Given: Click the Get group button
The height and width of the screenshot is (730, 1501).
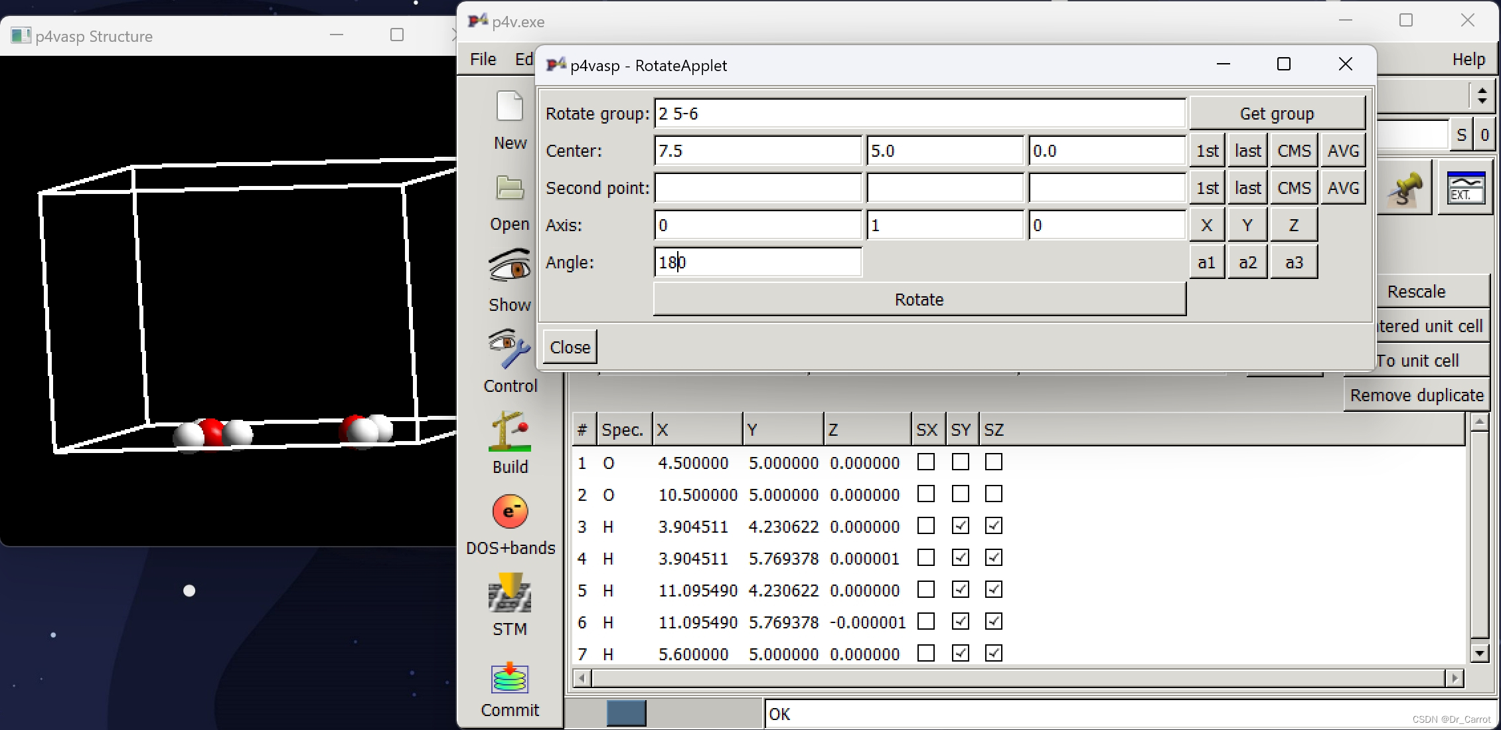Looking at the screenshot, I should 1277,114.
